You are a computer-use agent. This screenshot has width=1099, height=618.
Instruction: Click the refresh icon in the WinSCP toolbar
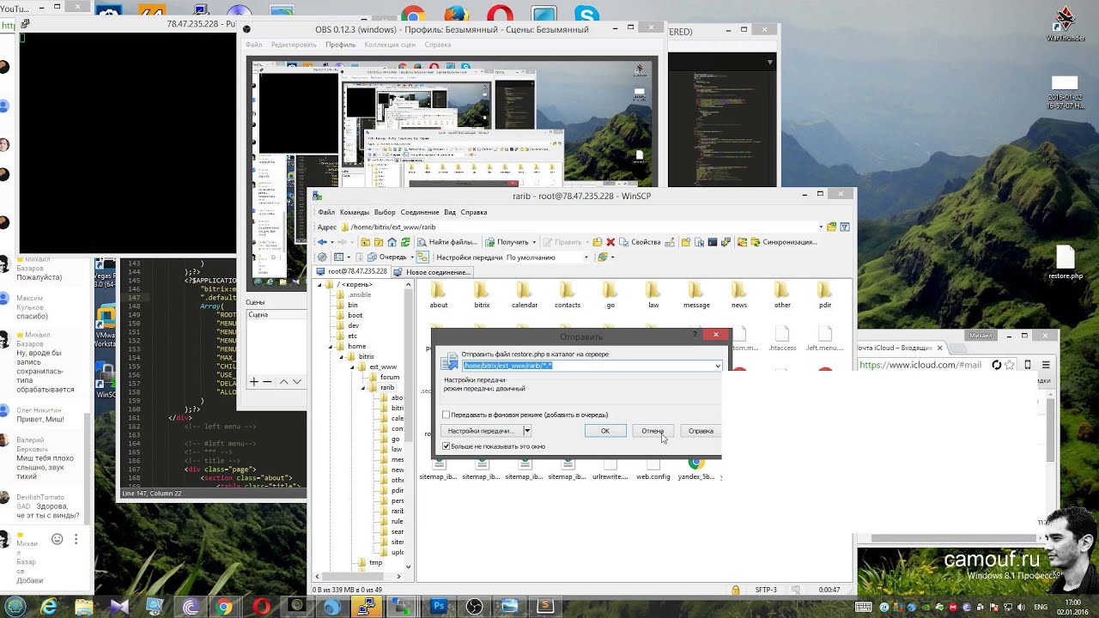(x=405, y=242)
